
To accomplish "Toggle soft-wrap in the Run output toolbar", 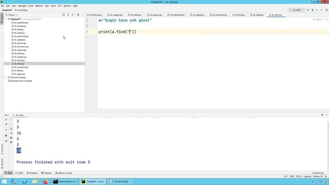I will (x=11, y=129).
